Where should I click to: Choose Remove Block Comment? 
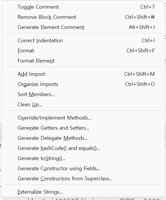pyautogui.click(x=83, y=17)
